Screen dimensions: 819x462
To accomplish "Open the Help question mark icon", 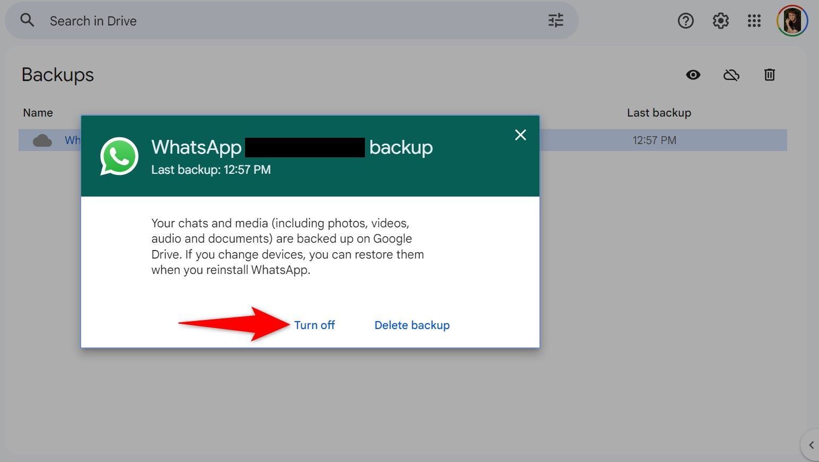I will point(686,21).
